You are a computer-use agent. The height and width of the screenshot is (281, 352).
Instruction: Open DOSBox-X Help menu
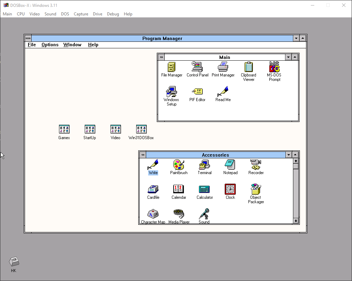pos(128,14)
